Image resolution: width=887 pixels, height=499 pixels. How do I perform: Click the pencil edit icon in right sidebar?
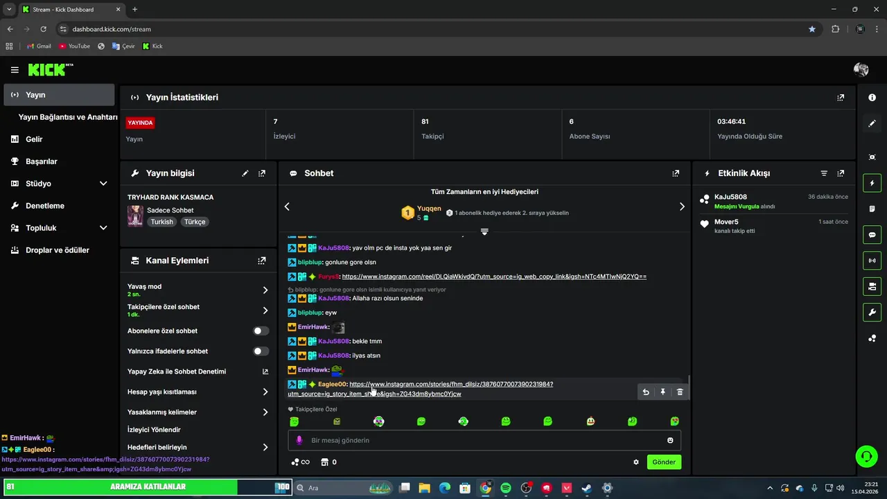coord(872,123)
